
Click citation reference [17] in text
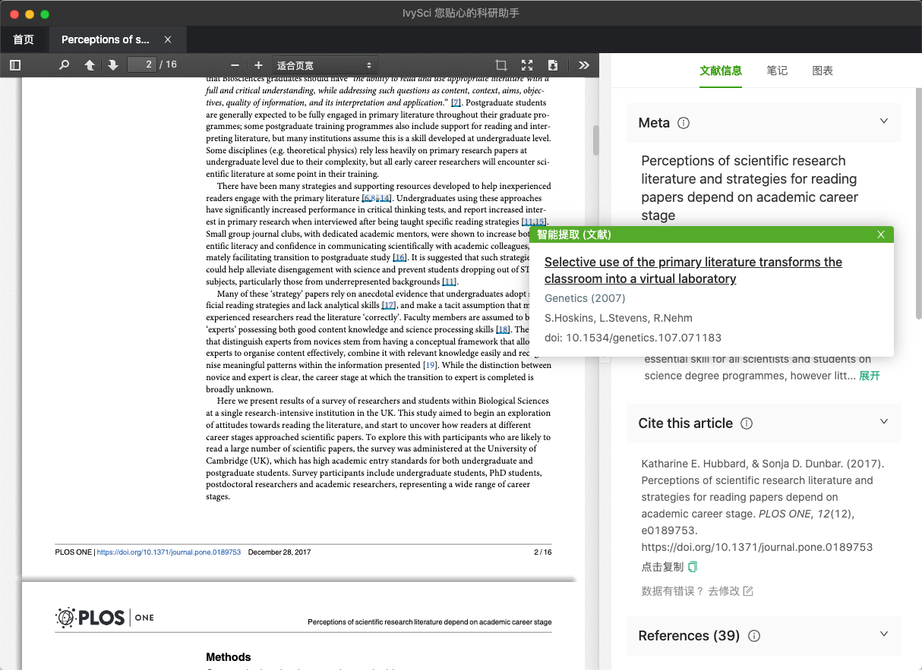[x=389, y=306]
